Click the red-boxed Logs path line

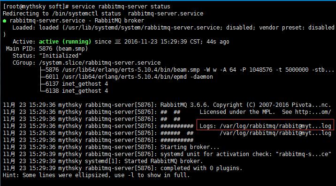coord(265,126)
